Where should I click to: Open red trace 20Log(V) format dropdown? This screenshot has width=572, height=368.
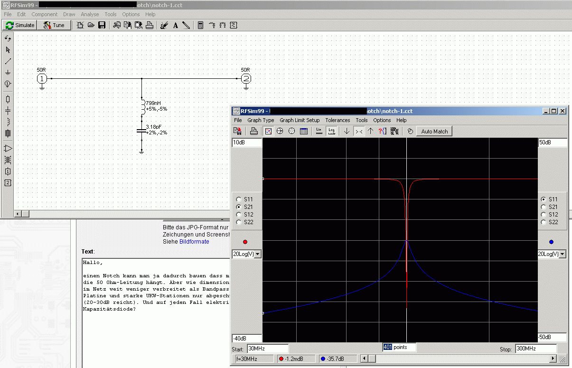(258, 254)
